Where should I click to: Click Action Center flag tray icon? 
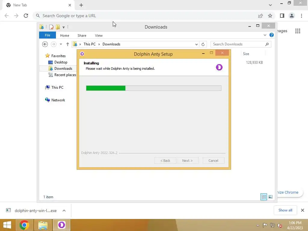pyautogui.click(x=265, y=225)
